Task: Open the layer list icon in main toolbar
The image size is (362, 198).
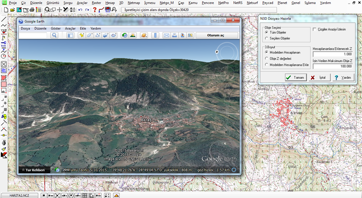Action: pos(38,9)
